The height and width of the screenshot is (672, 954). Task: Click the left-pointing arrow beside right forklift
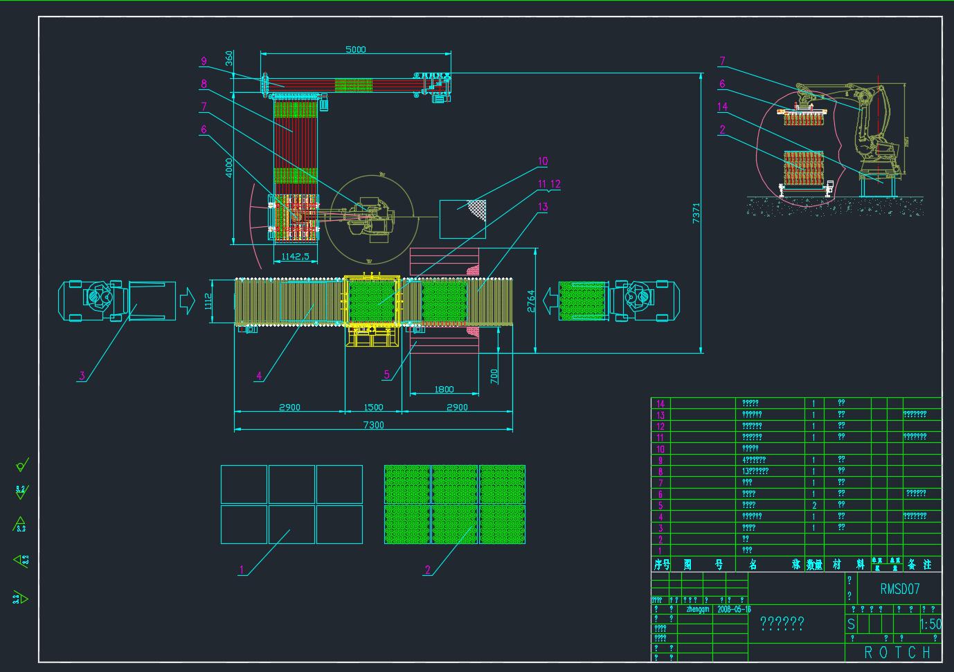click(x=550, y=300)
